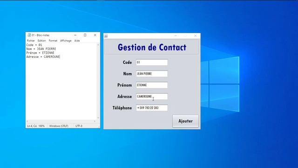Click the Java icon of the Gestion de Contact window
Viewport: 298px width, 168px height.
[106, 36]
